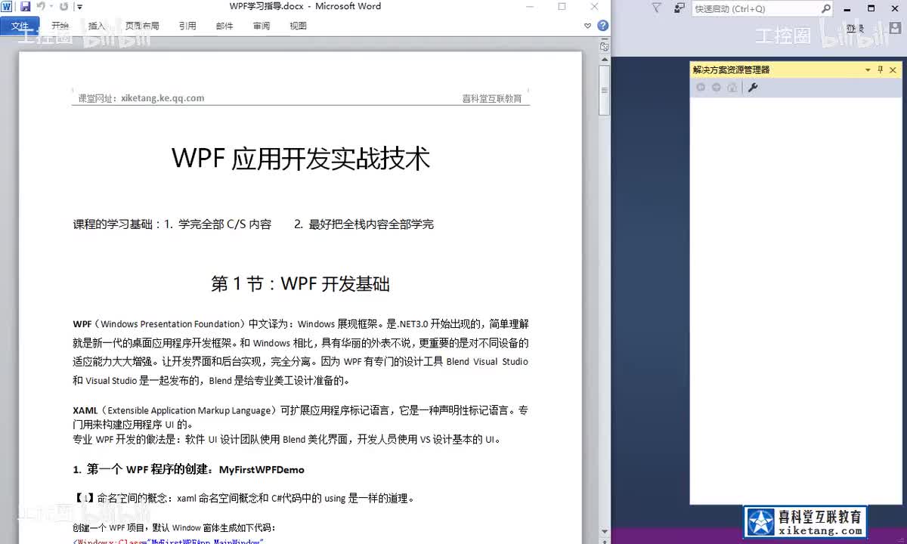
Task: Click the Solution Explorer Forward button
Action: 717,88
